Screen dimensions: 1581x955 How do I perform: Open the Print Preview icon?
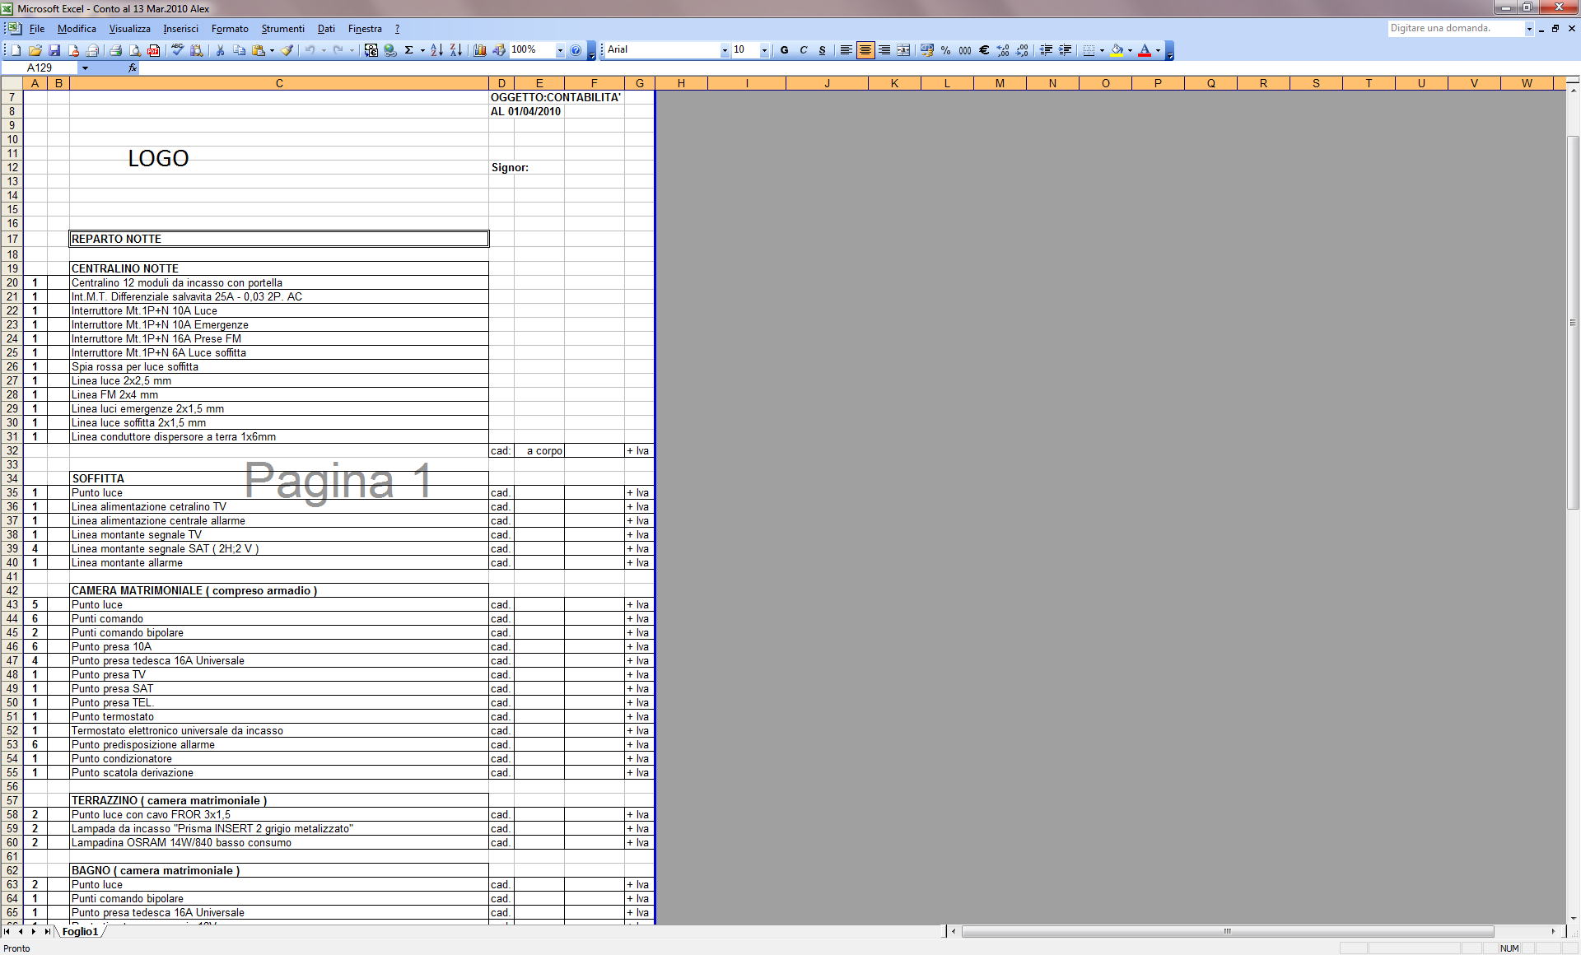coord(135,50)
